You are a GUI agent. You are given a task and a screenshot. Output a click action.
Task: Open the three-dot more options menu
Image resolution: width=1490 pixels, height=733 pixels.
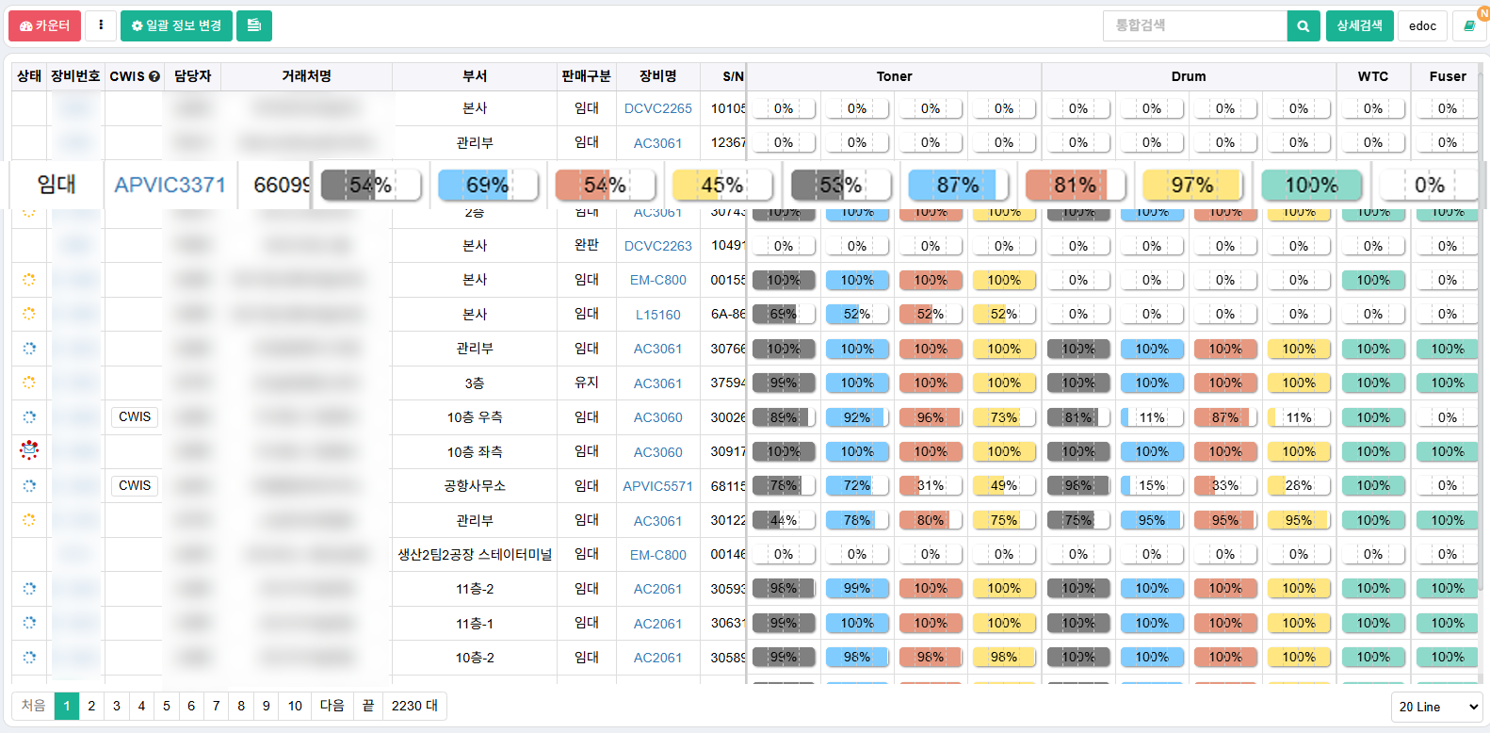[x=101, y=25]
